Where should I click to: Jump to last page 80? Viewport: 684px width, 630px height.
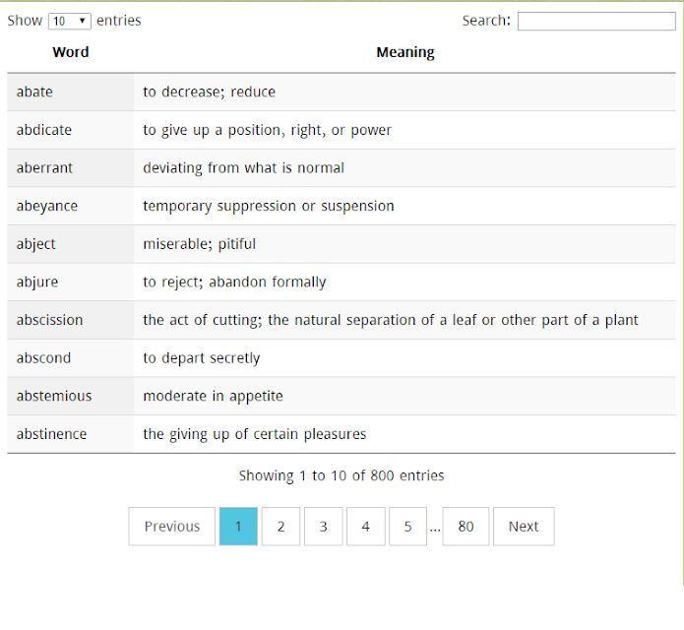point(466,527)
